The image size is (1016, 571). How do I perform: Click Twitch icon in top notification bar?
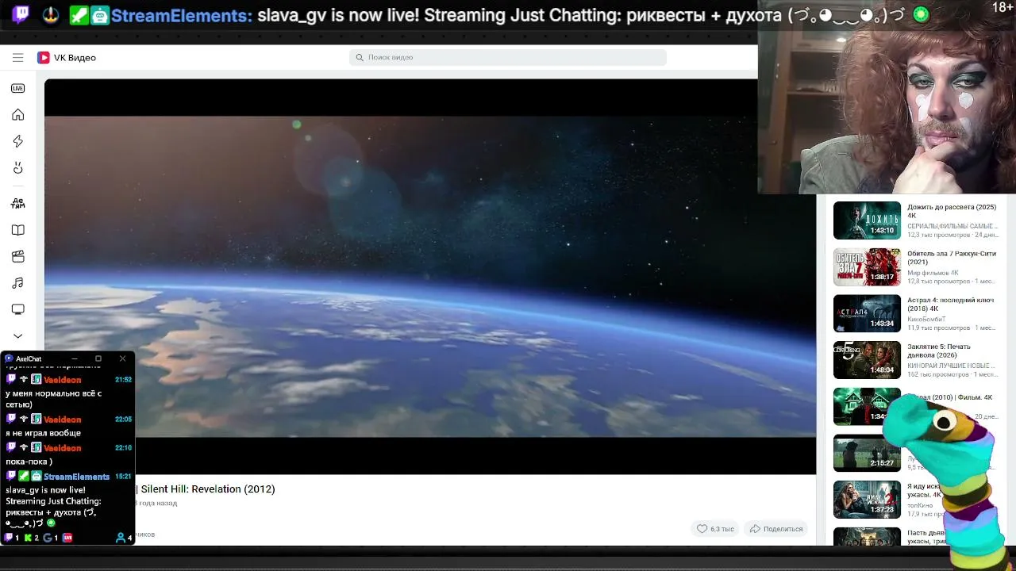21,15
